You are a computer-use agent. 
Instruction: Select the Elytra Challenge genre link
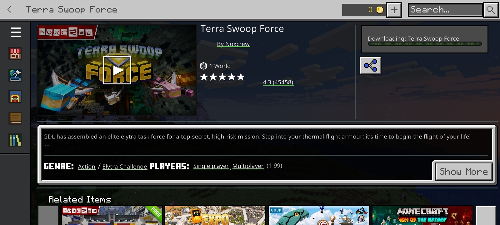point(125,167)
